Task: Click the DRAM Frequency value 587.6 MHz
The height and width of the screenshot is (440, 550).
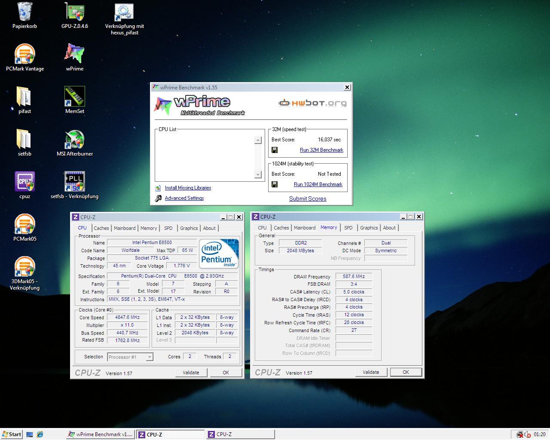Action: 354,277
